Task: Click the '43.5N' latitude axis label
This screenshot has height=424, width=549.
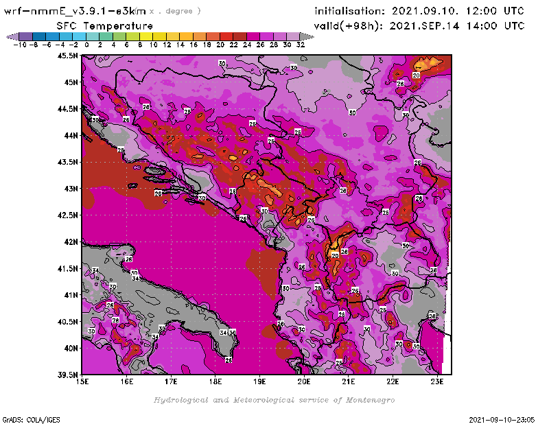Action: (67, 162)
